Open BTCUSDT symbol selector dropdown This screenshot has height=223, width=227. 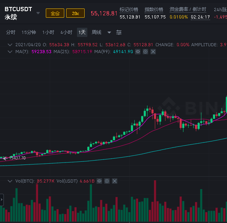pyautogui.click(x=38, y=13)
